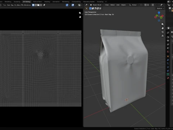Click the select box tool icon

[x=86, y=8]
